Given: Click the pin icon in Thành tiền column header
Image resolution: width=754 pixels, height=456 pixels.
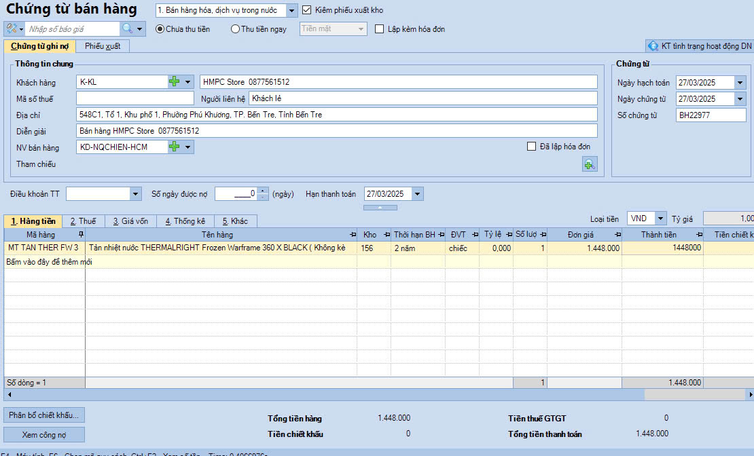Looking at the screenshot, I should point(698,235).
